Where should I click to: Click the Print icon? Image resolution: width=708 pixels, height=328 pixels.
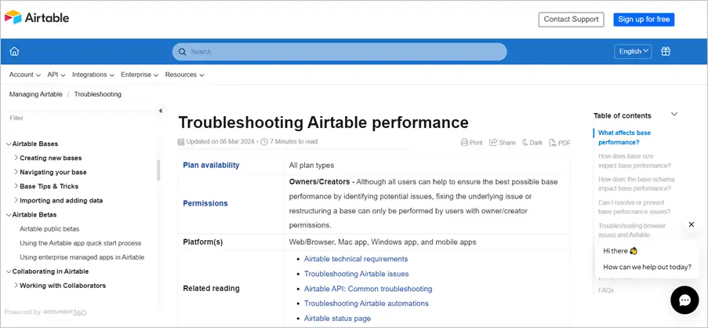pos(472,143)
